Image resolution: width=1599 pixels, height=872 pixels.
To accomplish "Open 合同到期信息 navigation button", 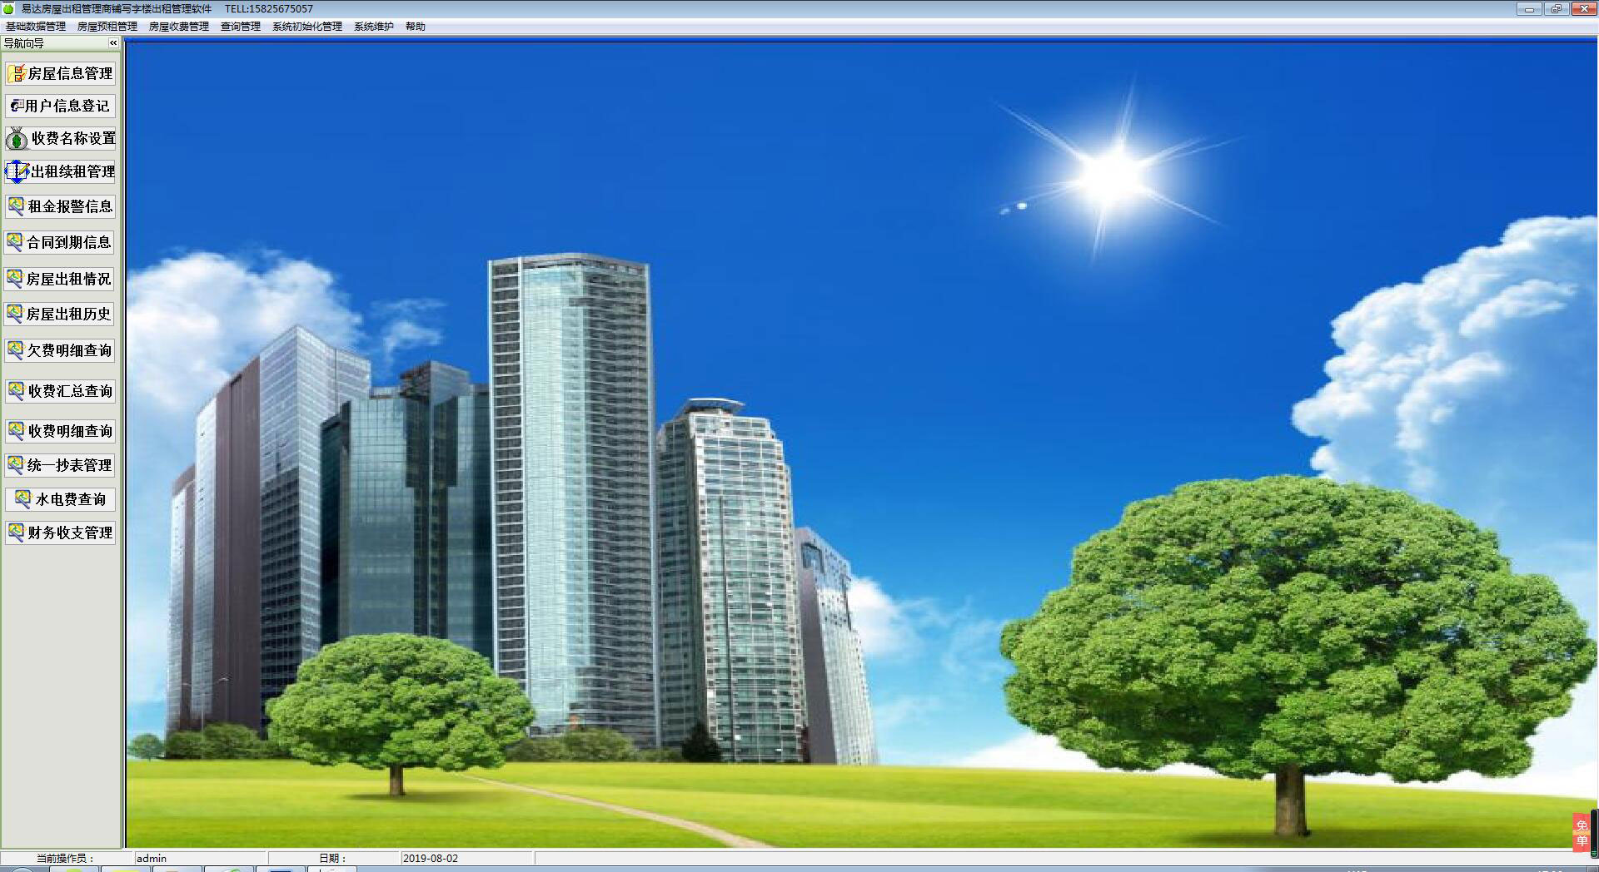I will (x=60, y=242).
